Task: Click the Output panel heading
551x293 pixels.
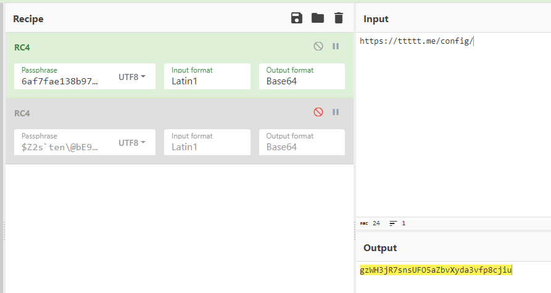Action: [x=380, y=248]
